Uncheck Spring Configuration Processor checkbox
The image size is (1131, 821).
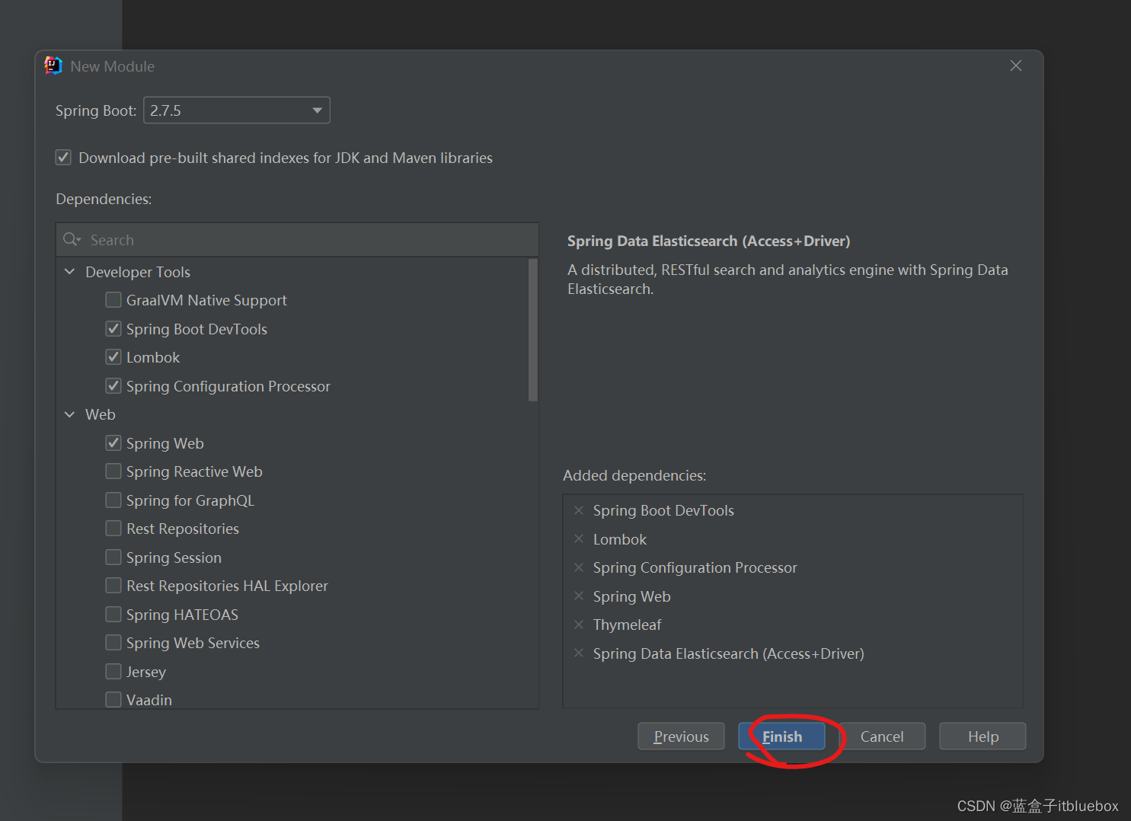[x=113, y=386]
